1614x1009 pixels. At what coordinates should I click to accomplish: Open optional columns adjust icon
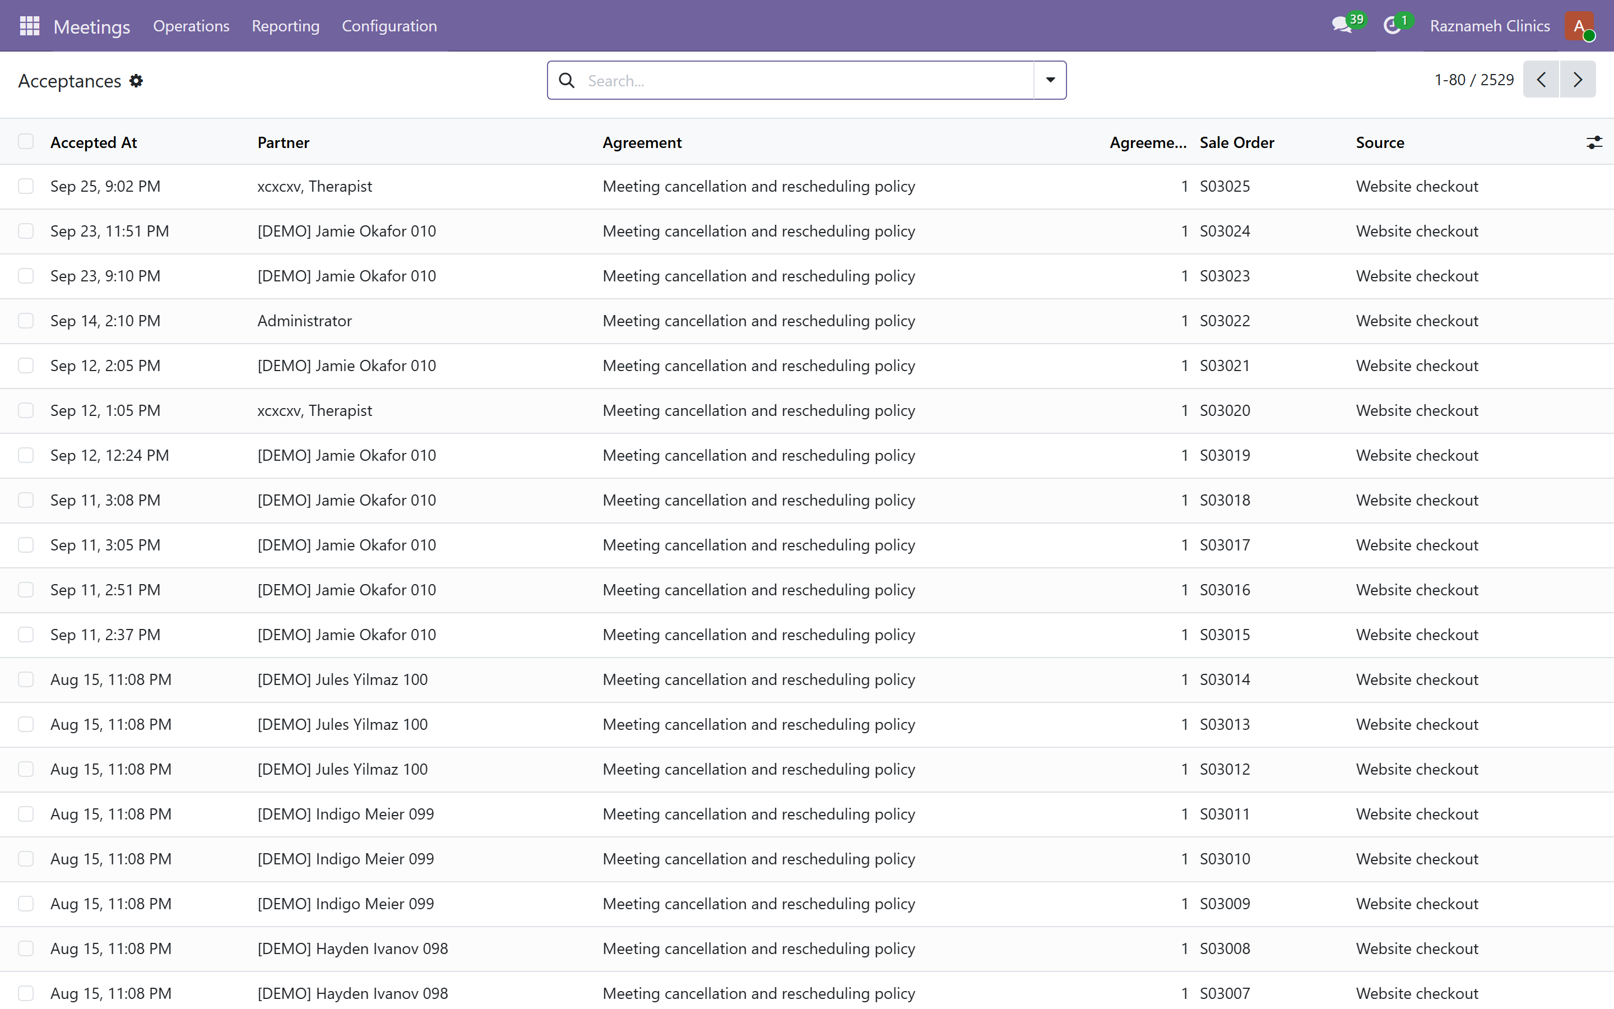(x=1594, y=142)
